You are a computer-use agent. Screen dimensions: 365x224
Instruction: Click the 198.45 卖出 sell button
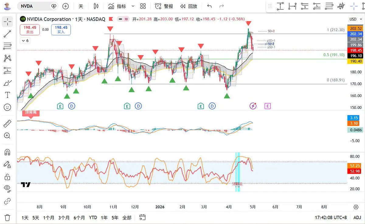click(x=30, y=30)
